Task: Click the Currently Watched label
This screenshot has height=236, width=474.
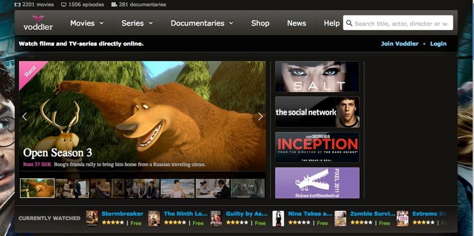Action: click(50, 218)
